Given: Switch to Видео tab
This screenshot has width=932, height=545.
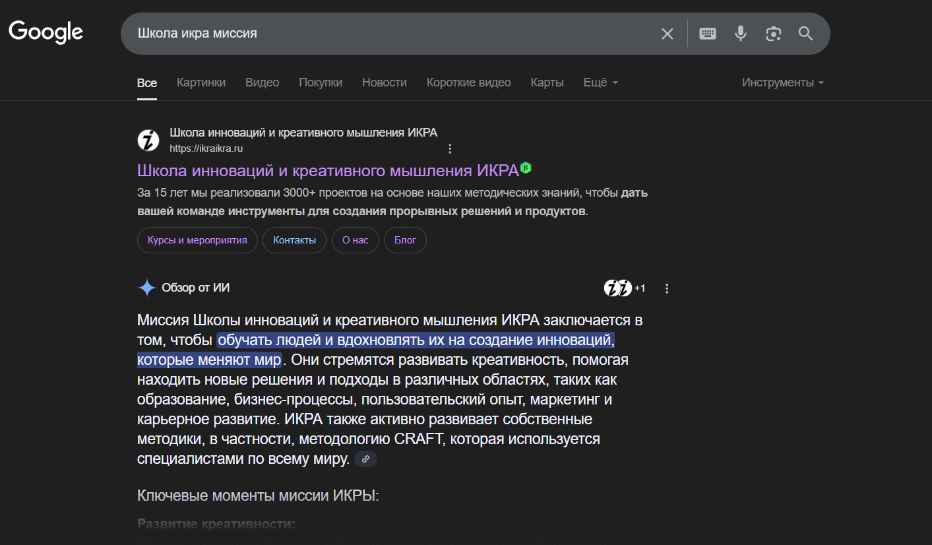Looking at the screenshot, I should [263, 82].
